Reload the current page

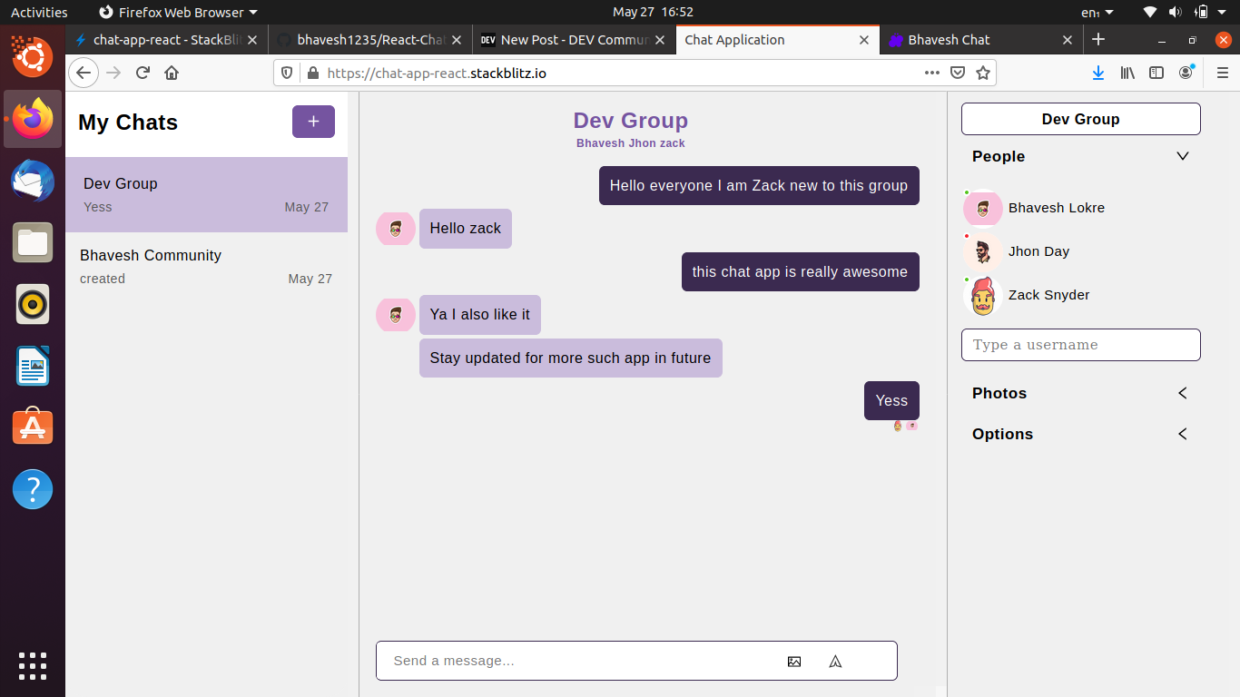pyautogui.click(x=143, y=73)
